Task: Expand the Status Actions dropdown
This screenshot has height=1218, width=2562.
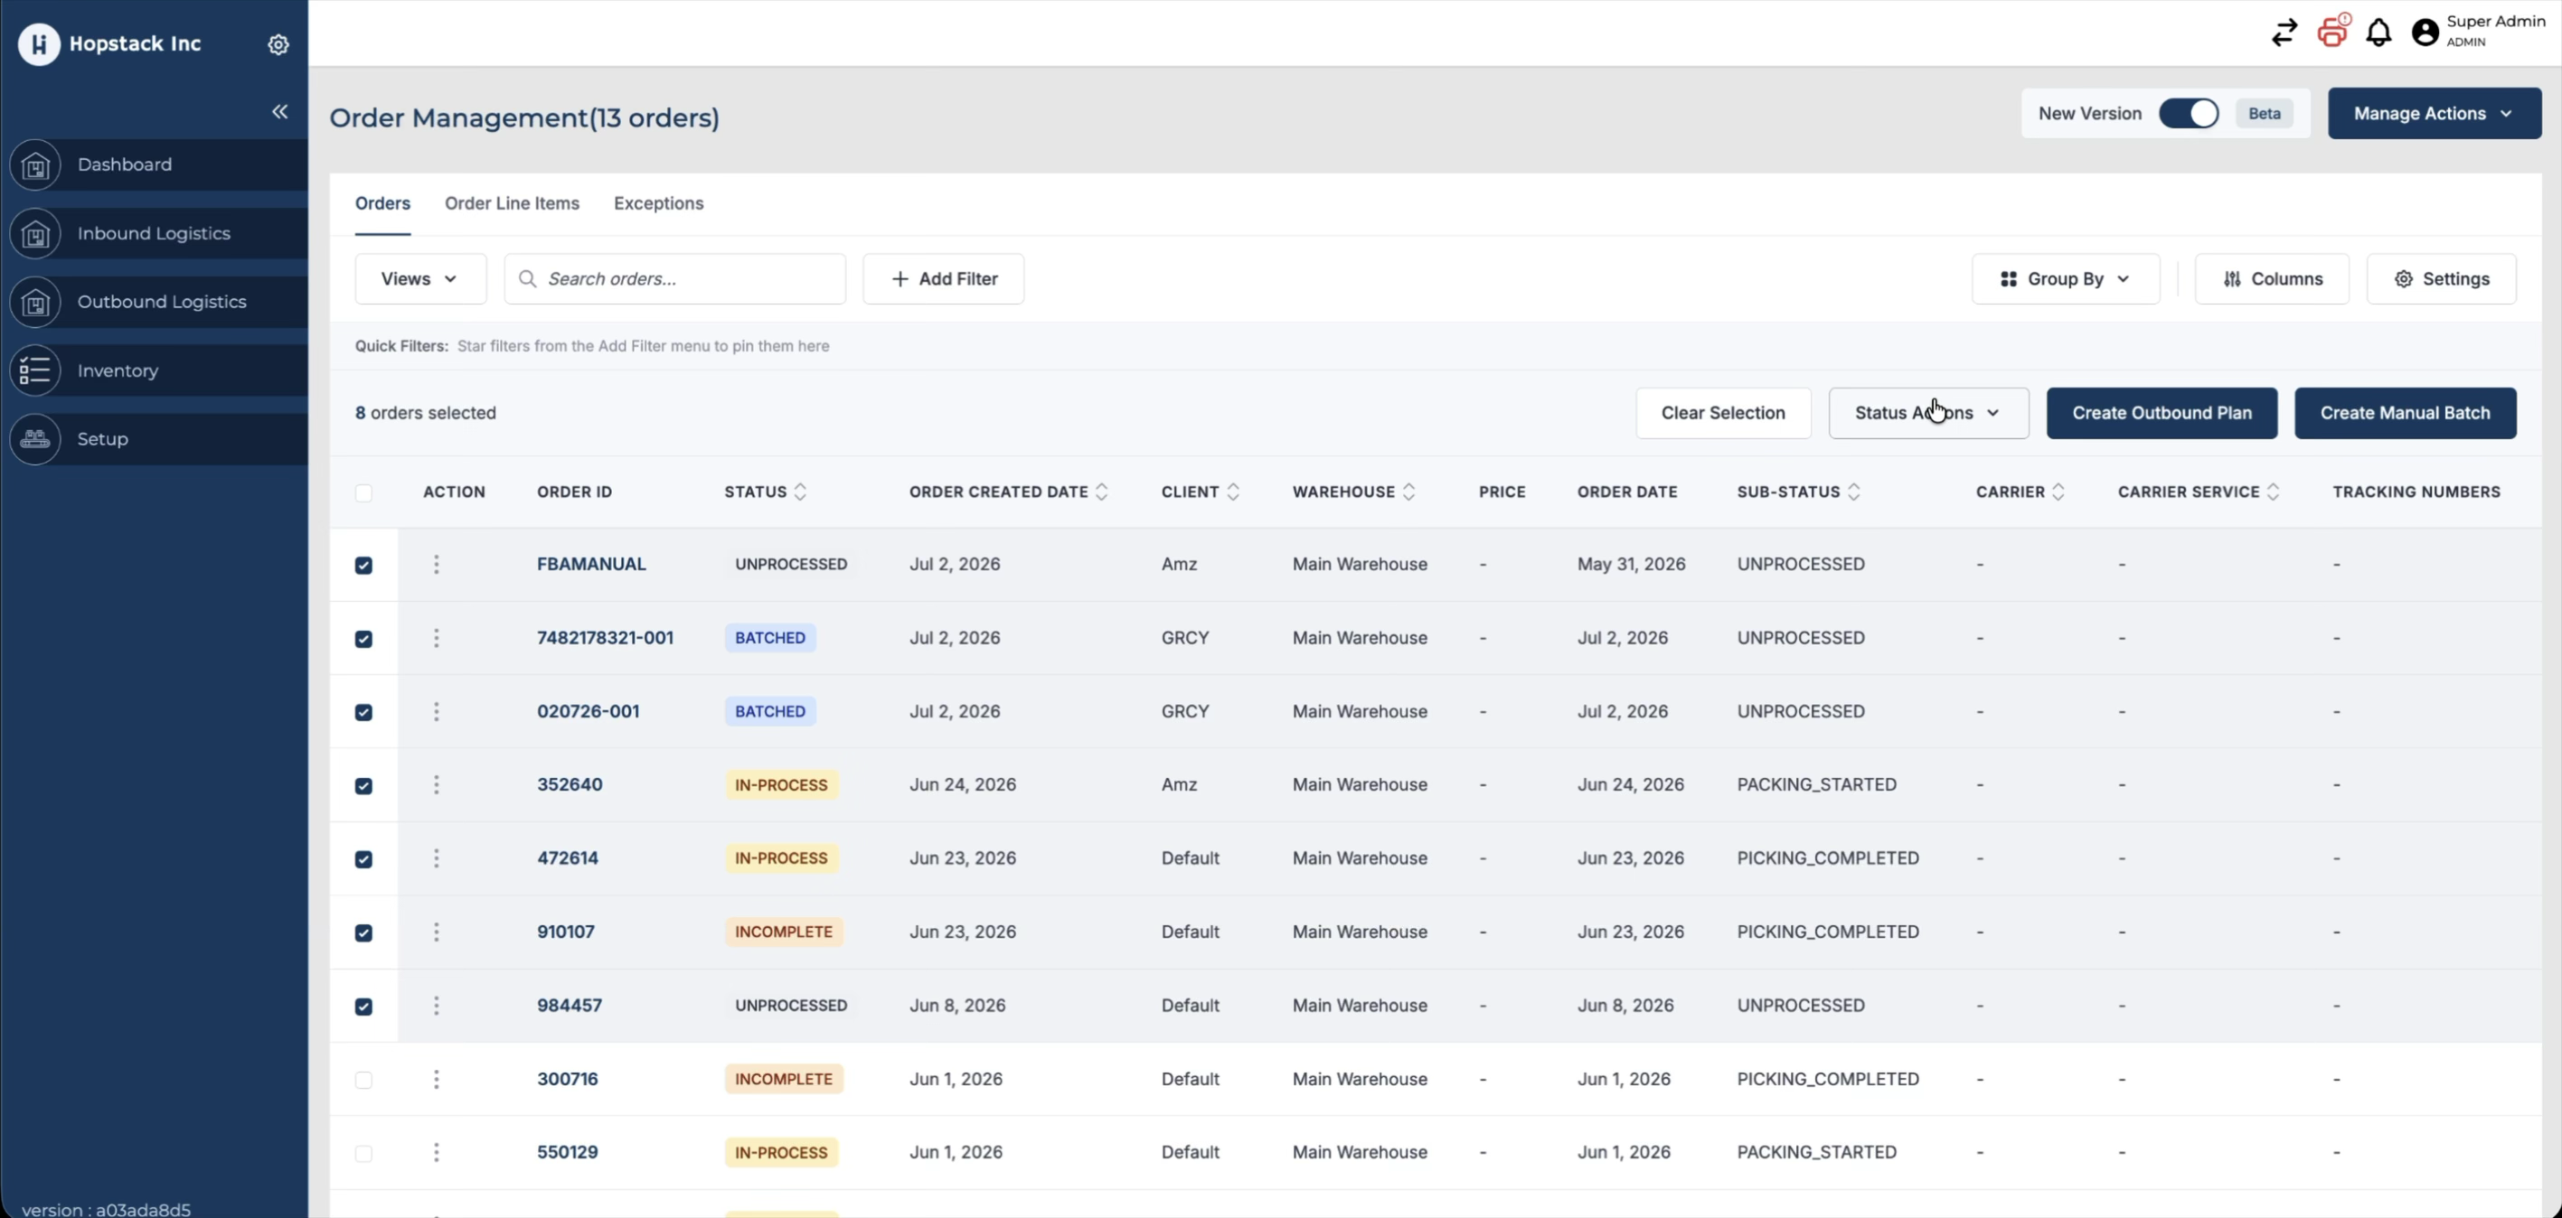Action: click(x=1928, y=414)
